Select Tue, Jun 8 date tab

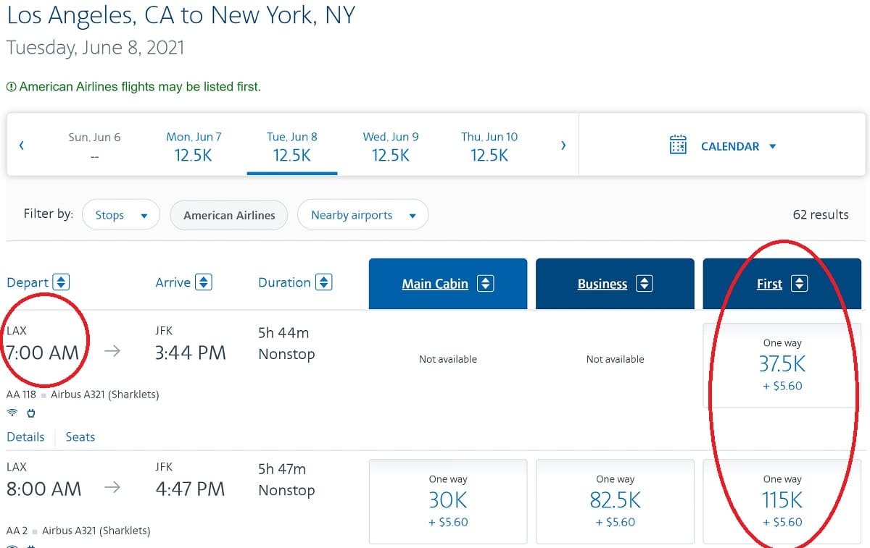coord(292,146)
